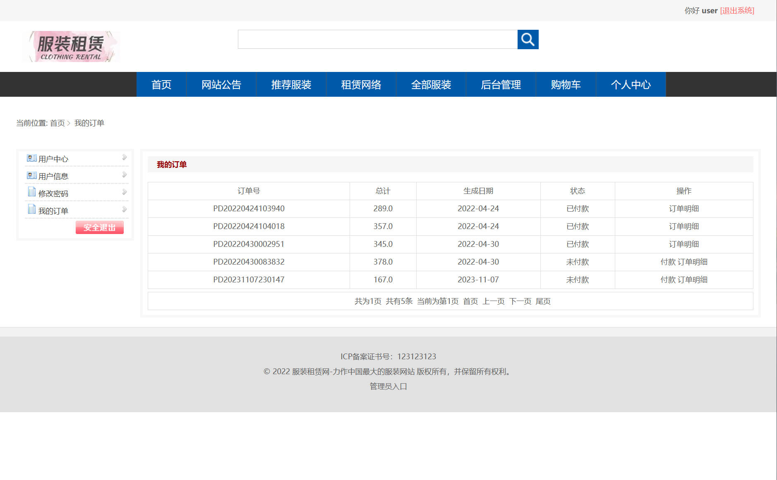Select the 用户中心 sidebar icon

pos(31,158)
